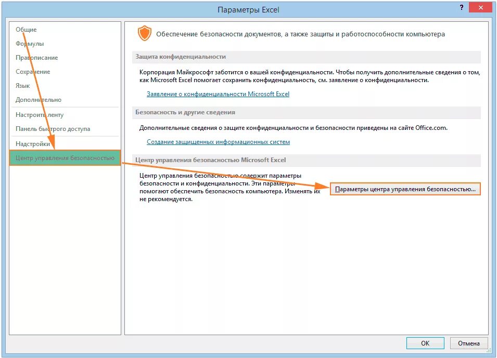Open the Дополнительно settings

tap(39, 100)
